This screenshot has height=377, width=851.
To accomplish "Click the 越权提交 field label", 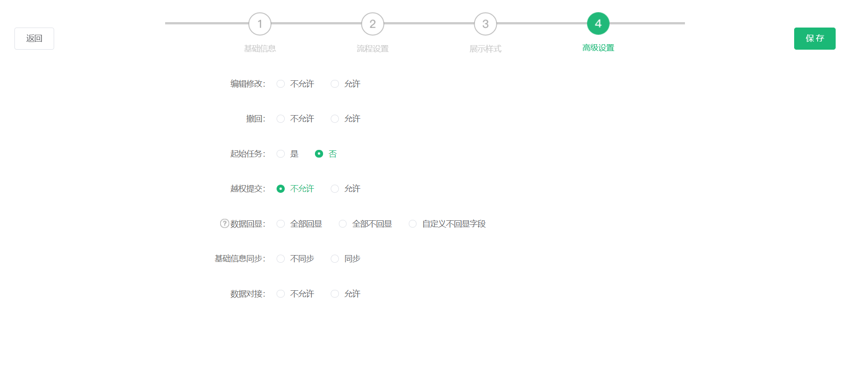I will pos(248,189).
